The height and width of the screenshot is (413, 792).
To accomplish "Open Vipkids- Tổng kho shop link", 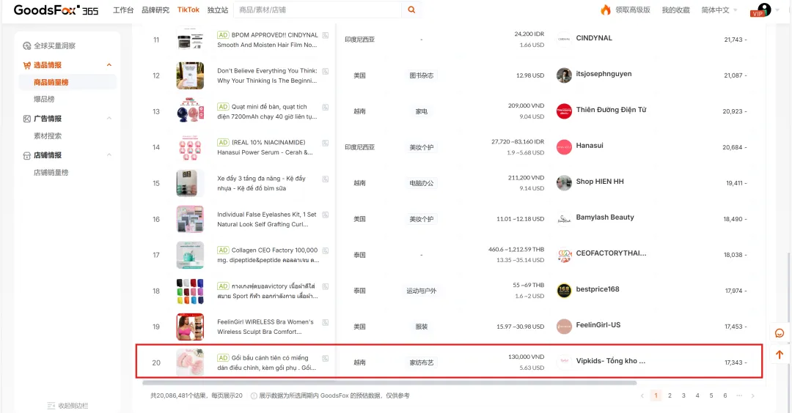I will pyautogui.click(x=611, y=361).
